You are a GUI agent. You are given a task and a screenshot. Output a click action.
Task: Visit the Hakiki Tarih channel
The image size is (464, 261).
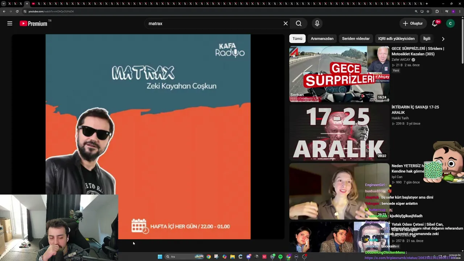tap(400, 118)
